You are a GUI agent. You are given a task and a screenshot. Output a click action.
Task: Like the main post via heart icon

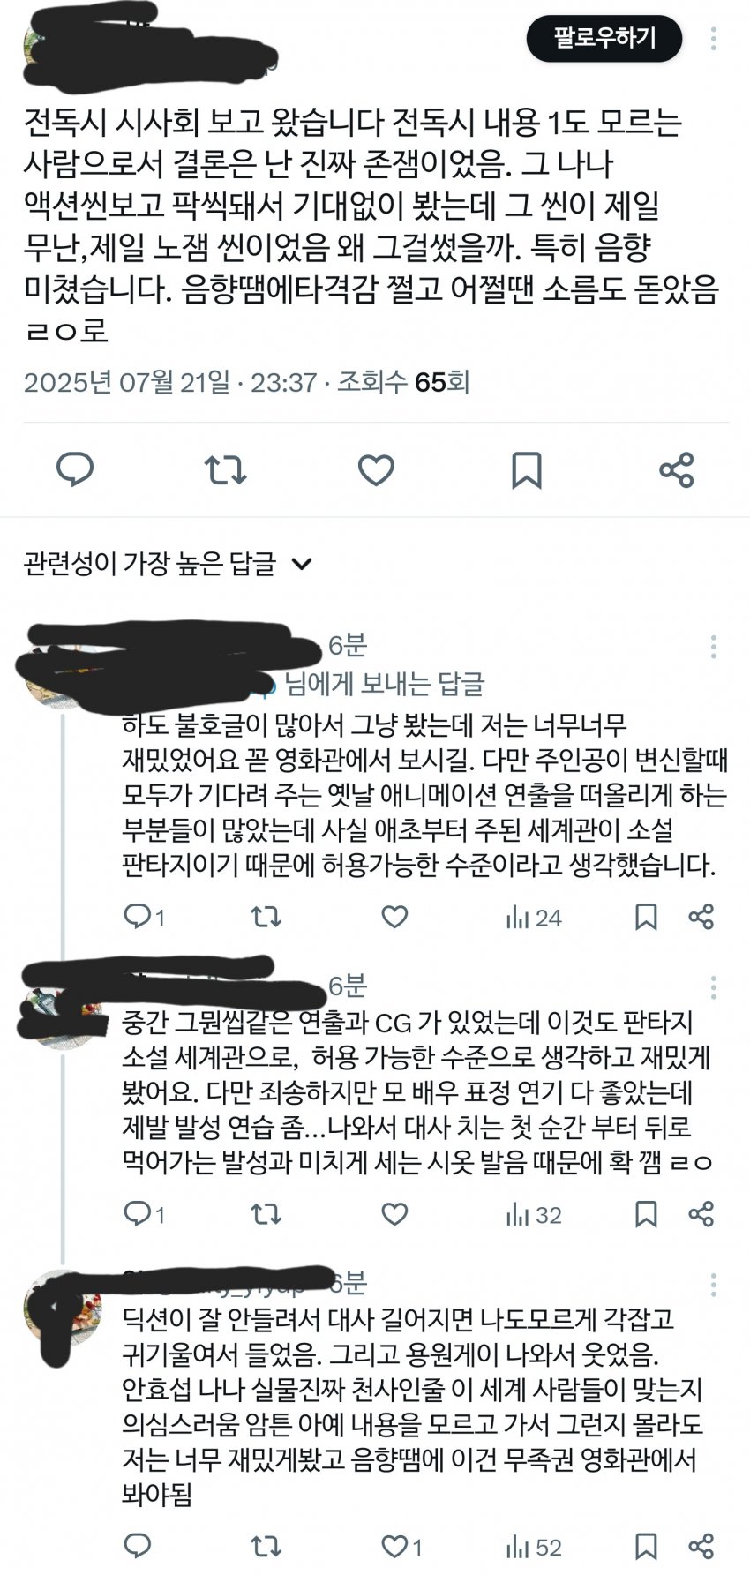click(x=376, y=469)
